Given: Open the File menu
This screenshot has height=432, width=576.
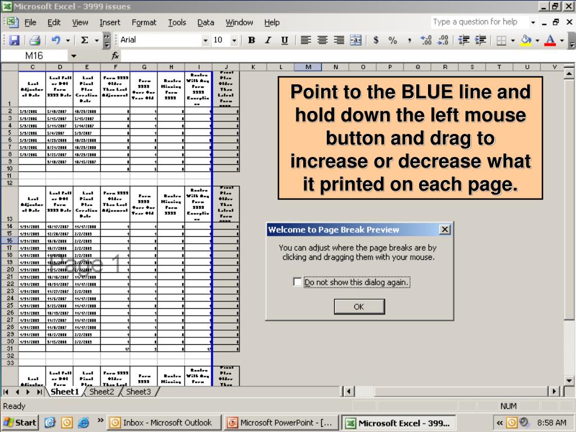Looking at the screenshot, I should tap(30, 22).
